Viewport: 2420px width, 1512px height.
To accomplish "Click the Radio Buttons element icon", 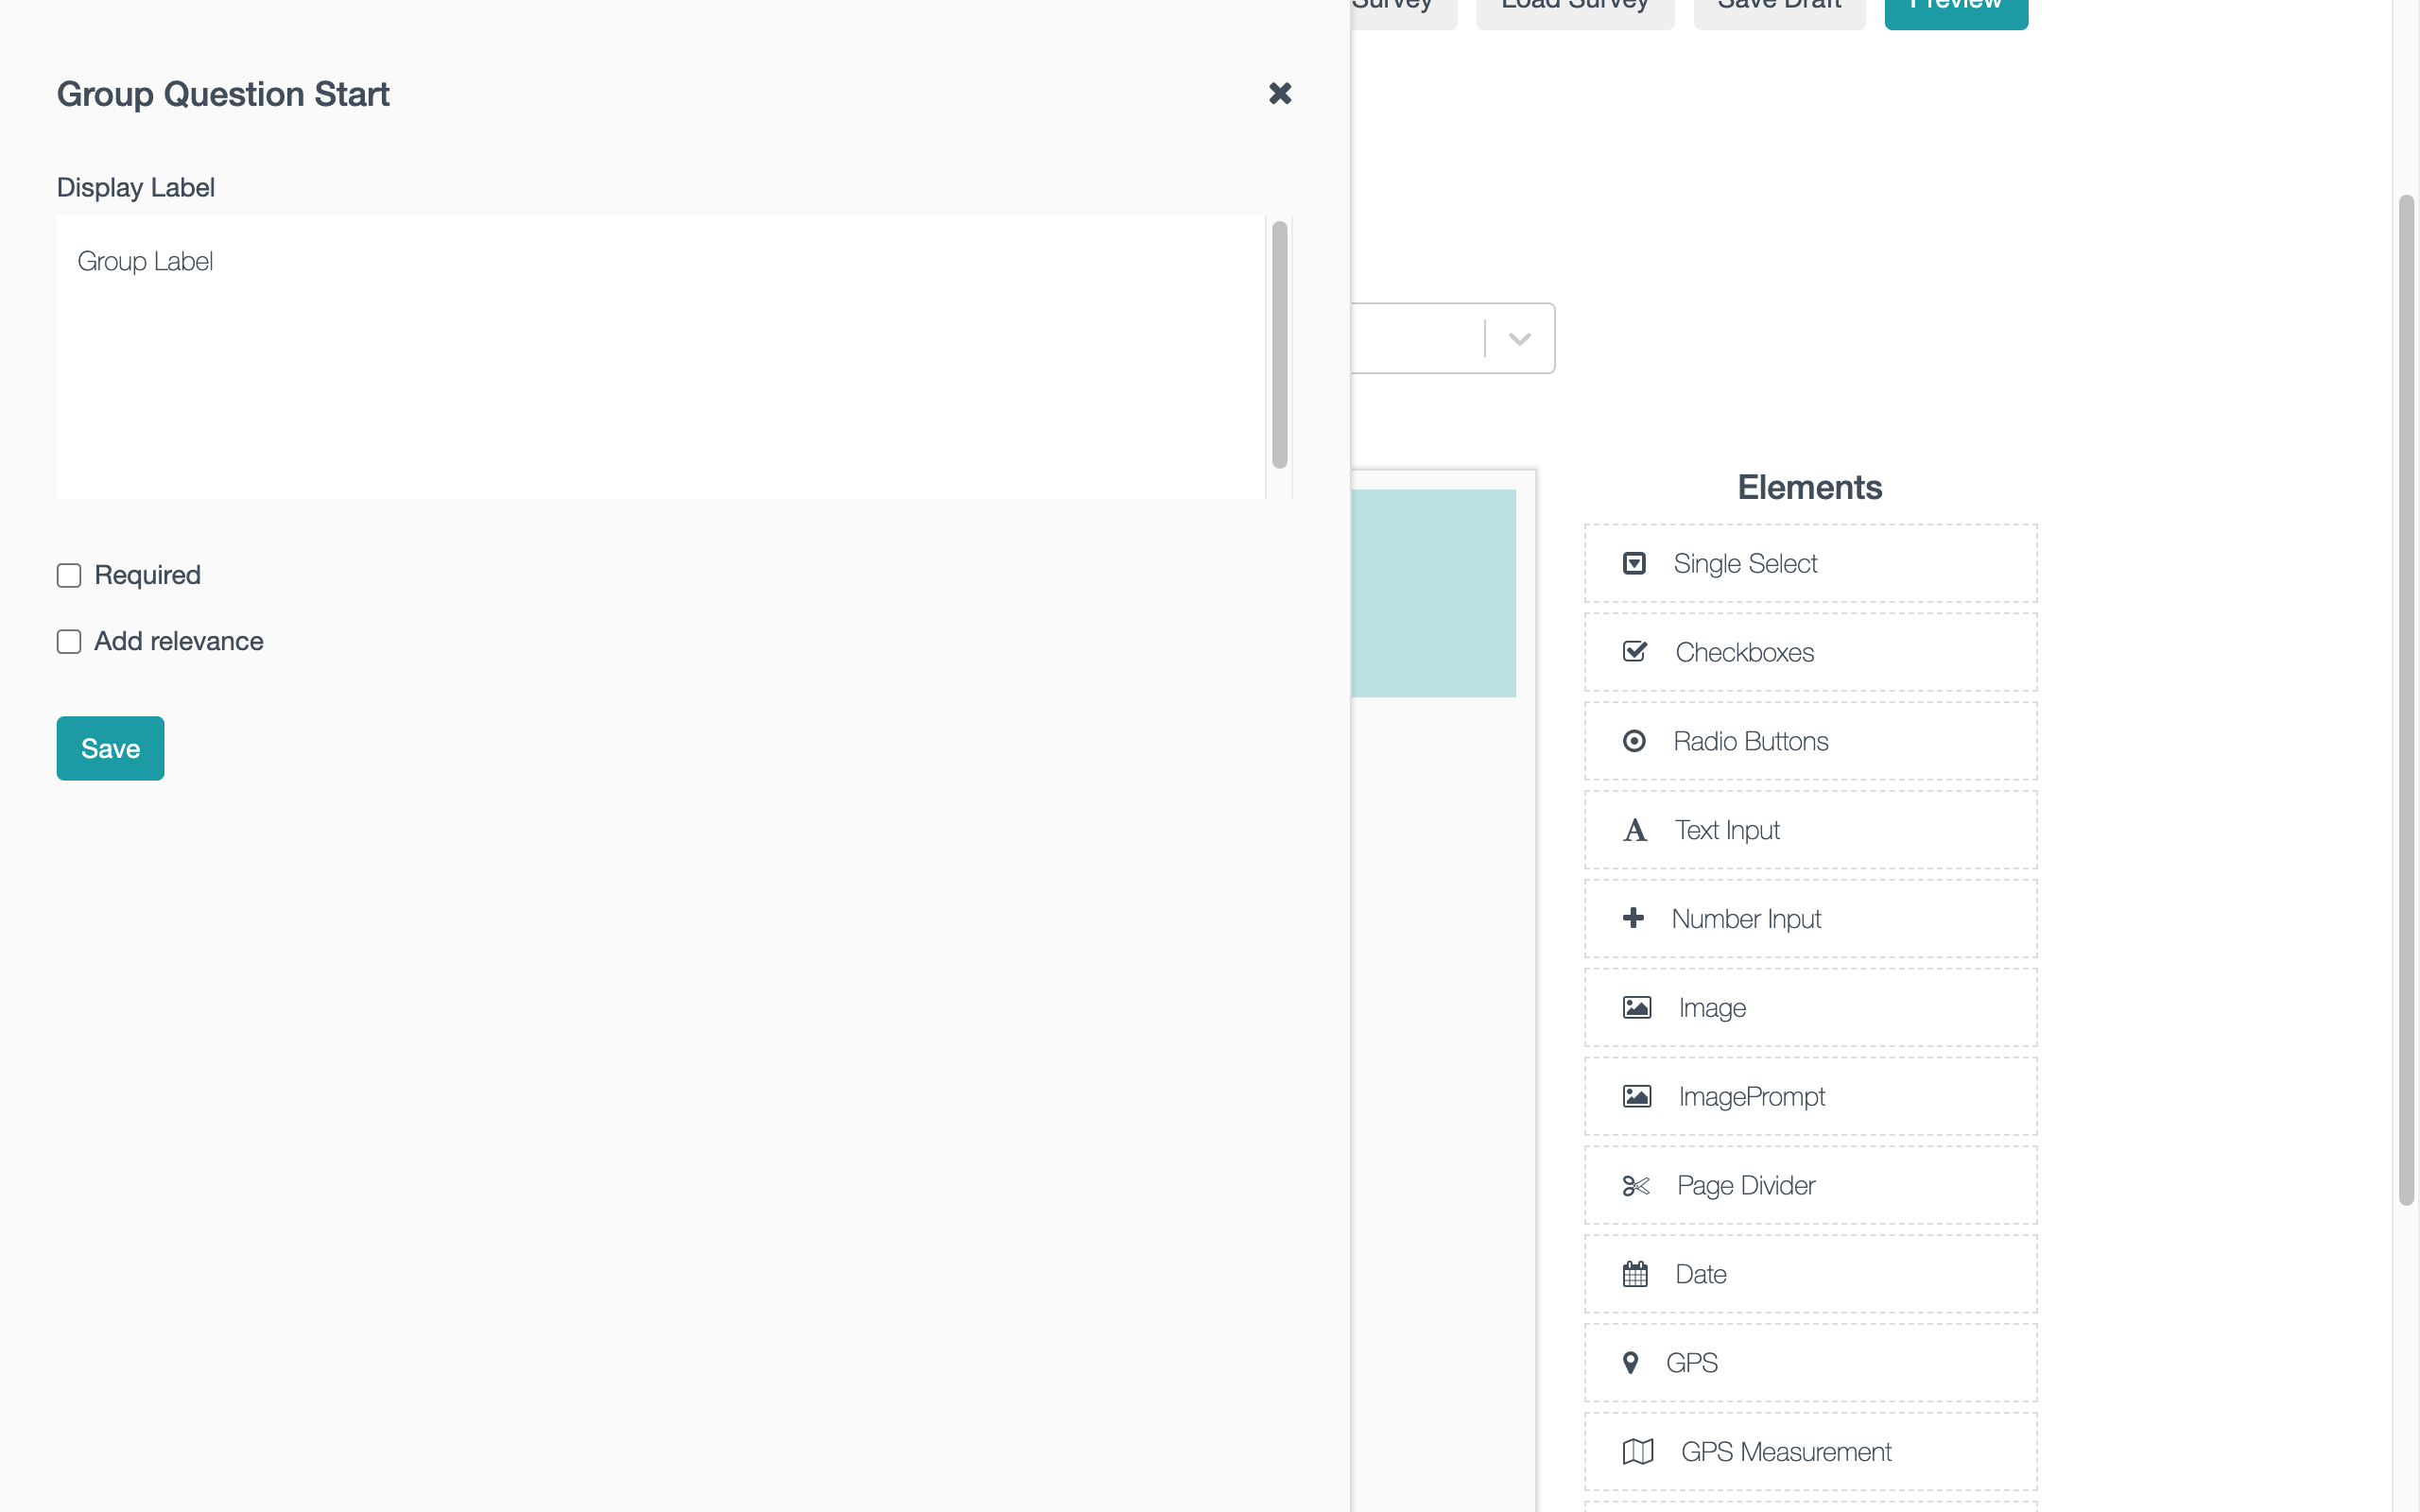I will pyautogui.click(x=1634, y=741).
